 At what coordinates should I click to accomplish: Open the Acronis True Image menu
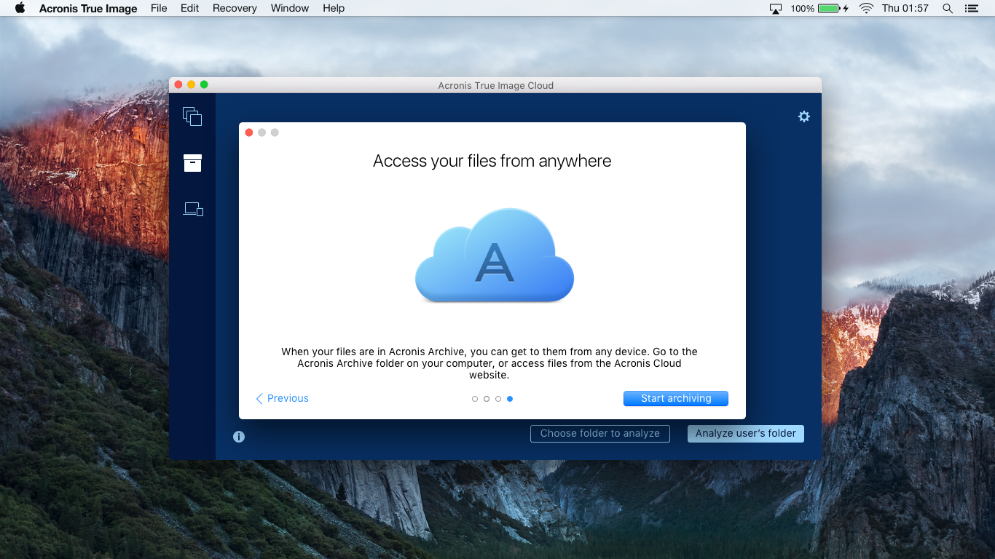click(88, 8)
